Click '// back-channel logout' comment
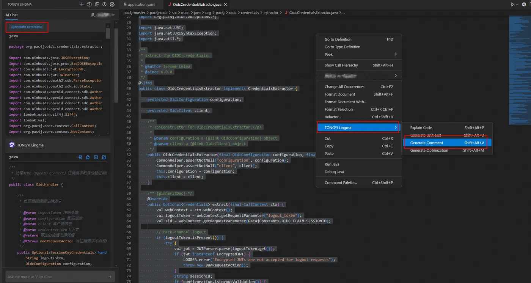Screen dimensions: 531x283 pos(181,232)
